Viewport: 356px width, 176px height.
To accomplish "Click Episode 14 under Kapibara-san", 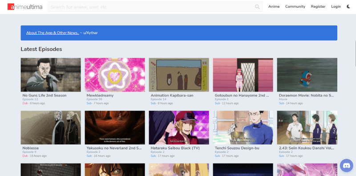I will (158, 100).
